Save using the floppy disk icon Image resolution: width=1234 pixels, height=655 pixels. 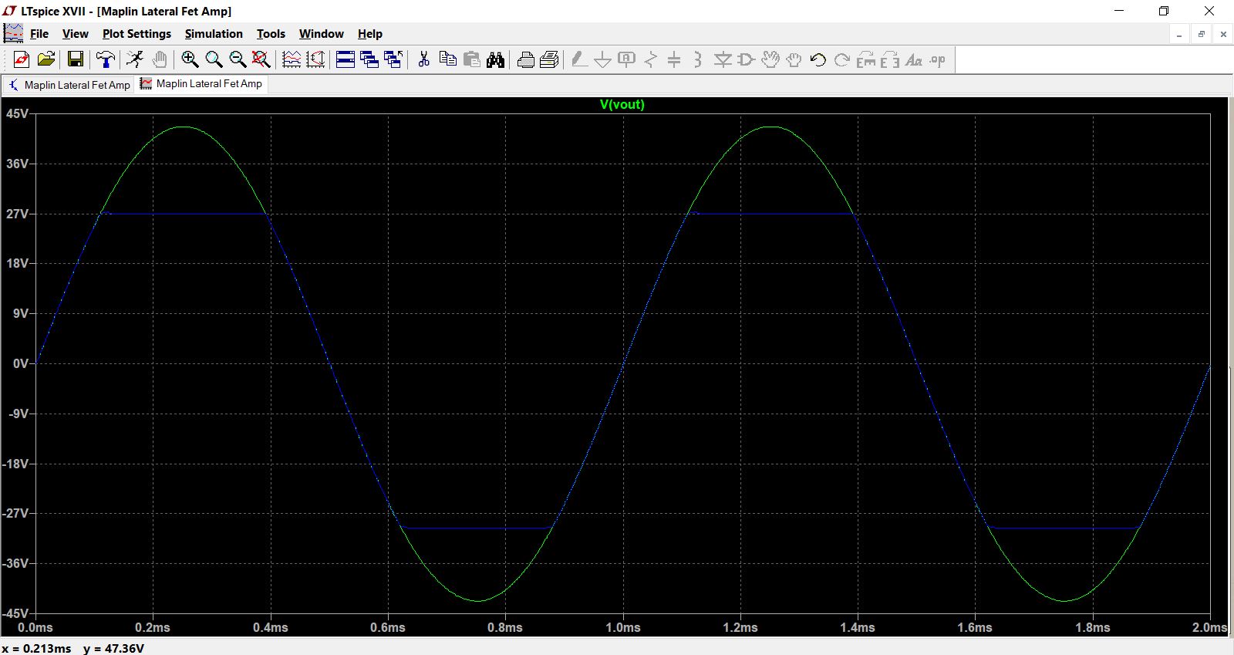click(75, 59)
